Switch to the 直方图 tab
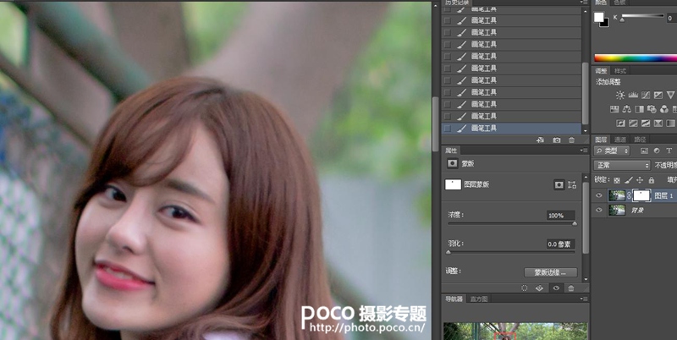The width and height of the screenshot is (677, 340). tap(478, 299)
